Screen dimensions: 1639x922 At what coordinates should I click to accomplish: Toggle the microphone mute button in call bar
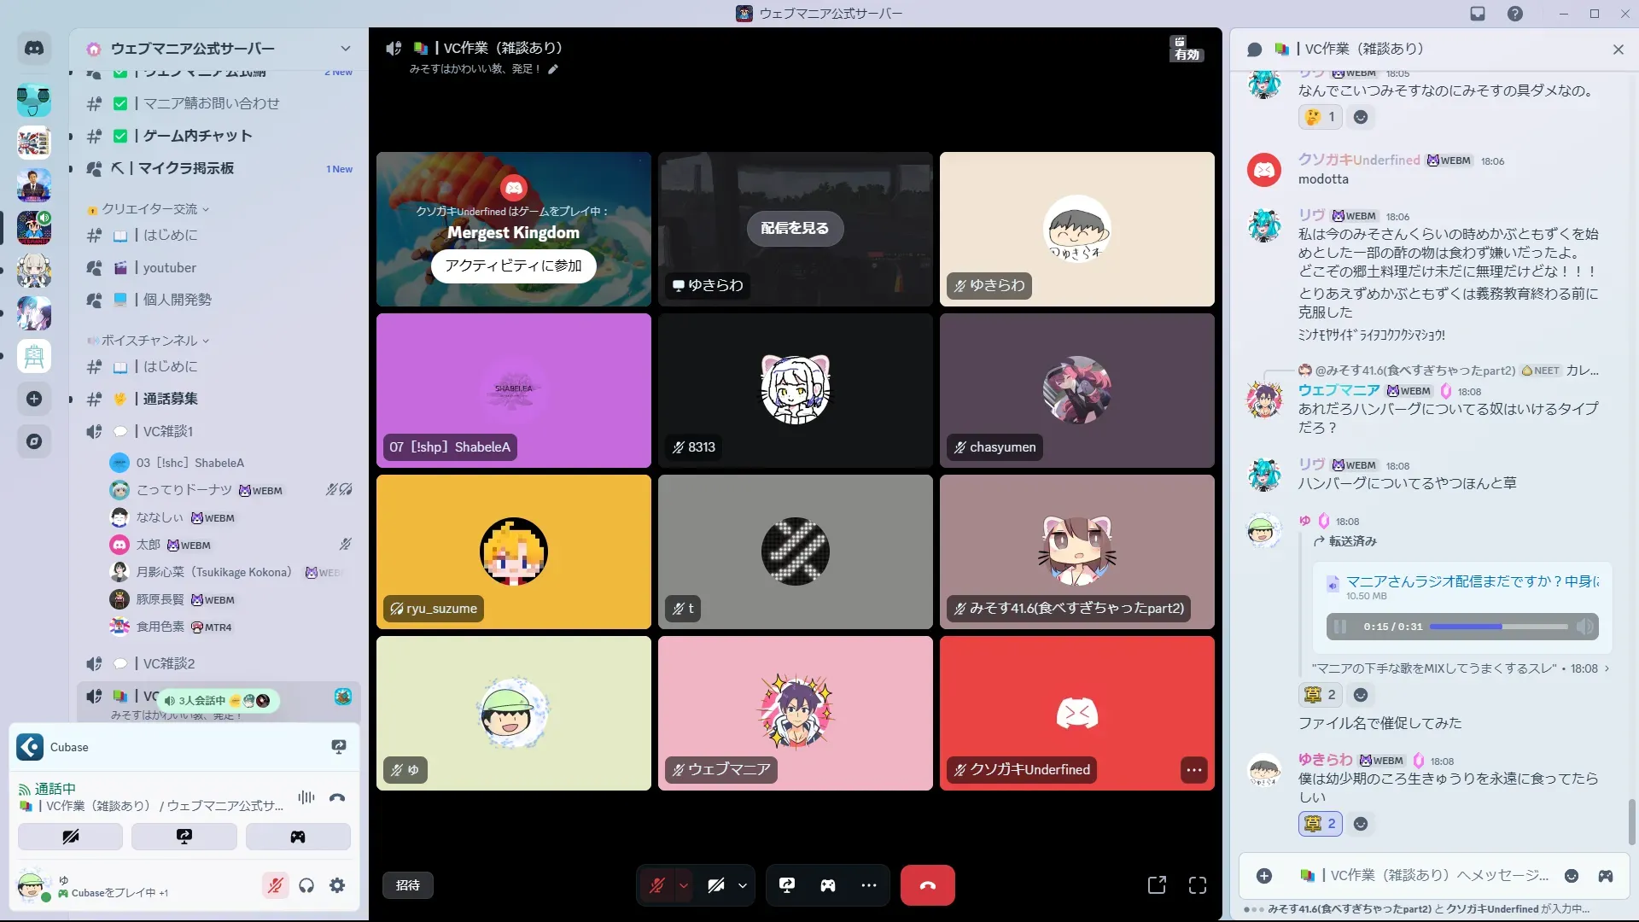point(656,885)
